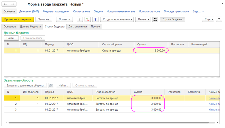Image resolution: width=225 pixels, height=128 pixels.
Task: Open help with the question mark button
Action: point(219,19)
